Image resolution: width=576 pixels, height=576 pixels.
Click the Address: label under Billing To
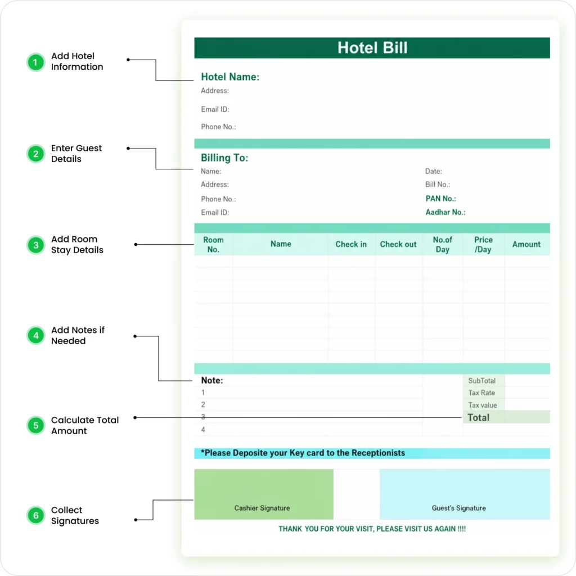(x=214, y=184)
